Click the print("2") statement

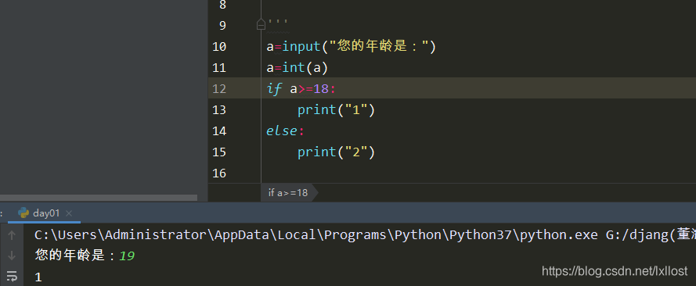click(x=337, y=152)
